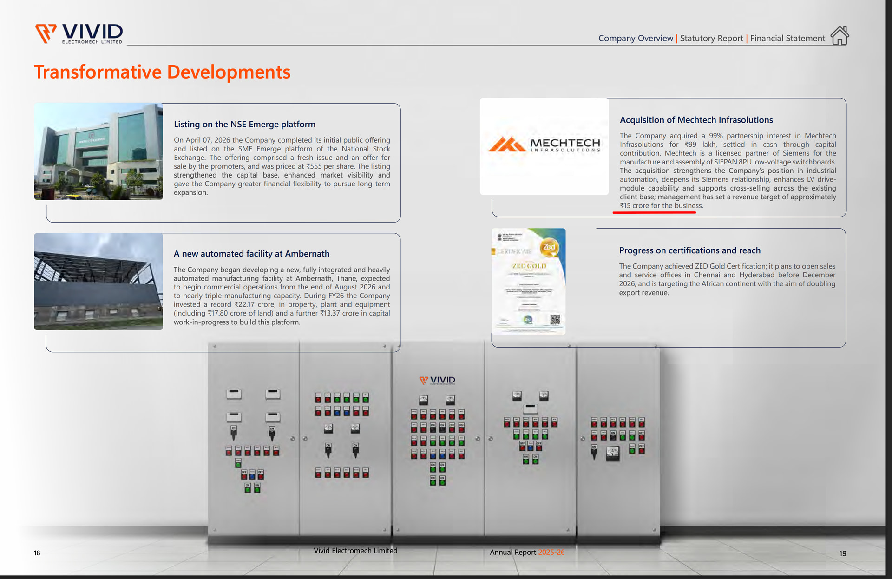Click the Zed gold seal badge
892x579 pixels.
(x=549, y=247)
